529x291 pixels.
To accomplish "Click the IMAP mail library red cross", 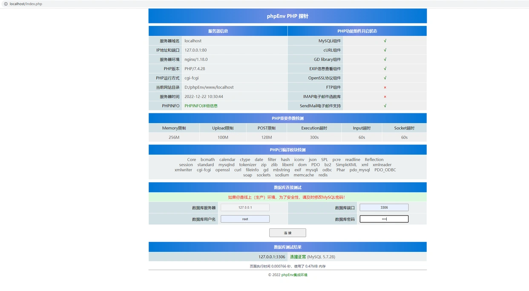I will [385, 97].
